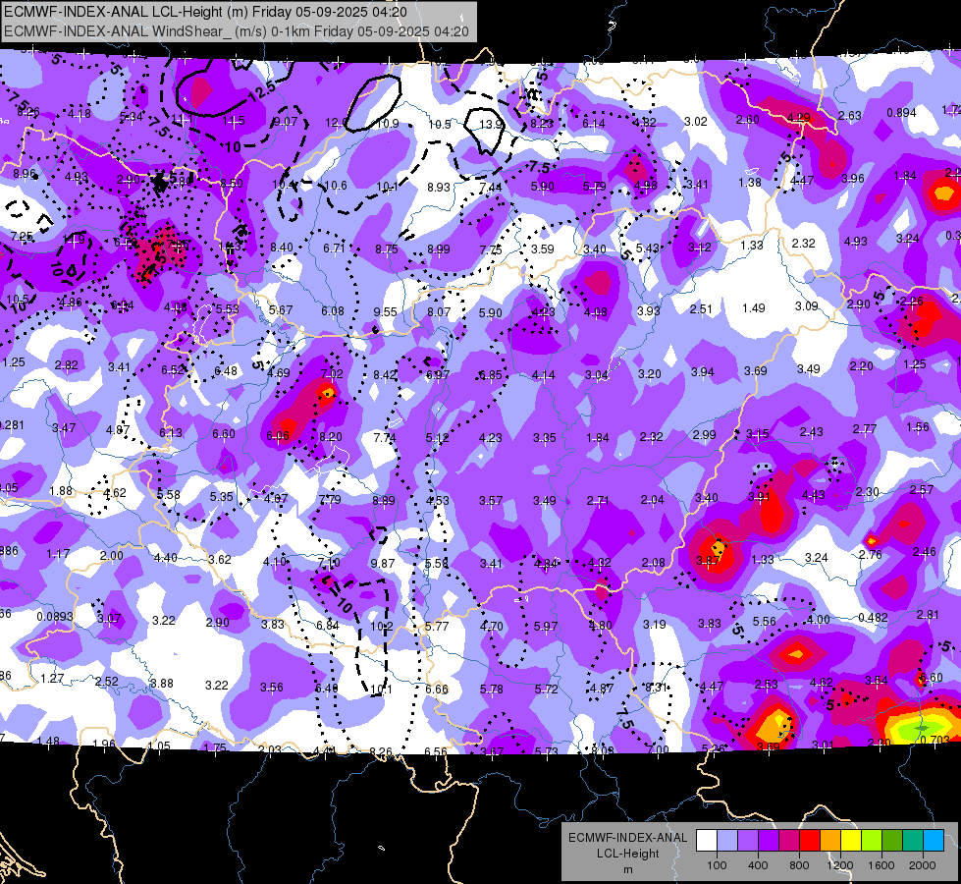This screenshot has width=961, height=884.
Task: Click the wind shear value 7.02
Action: pos(332,373)
